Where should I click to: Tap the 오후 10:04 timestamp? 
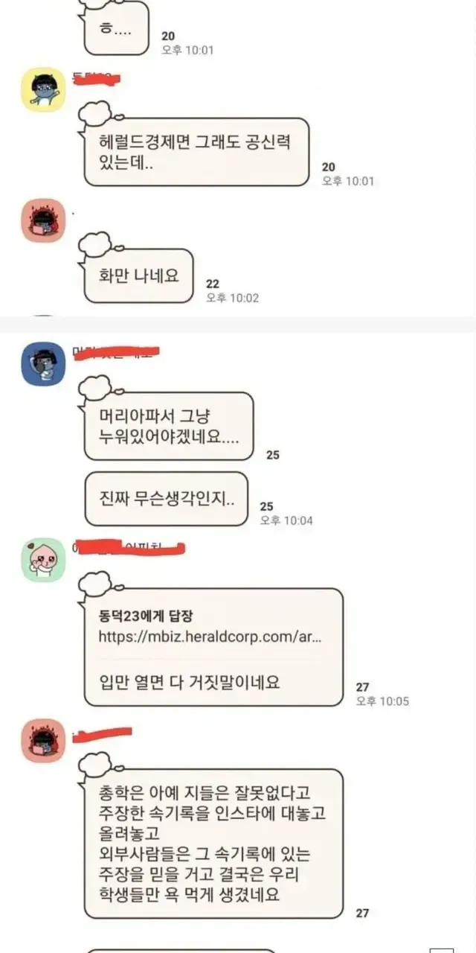(286, 520)
